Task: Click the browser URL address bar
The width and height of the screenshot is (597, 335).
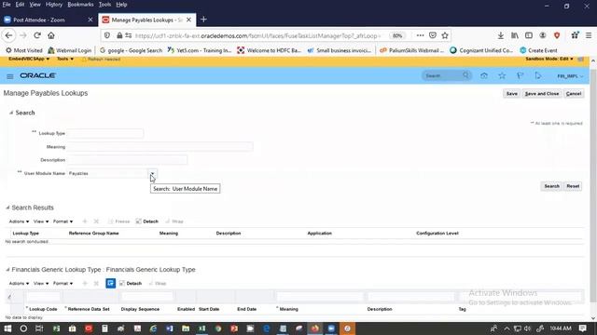Action: tap(258, 35)
